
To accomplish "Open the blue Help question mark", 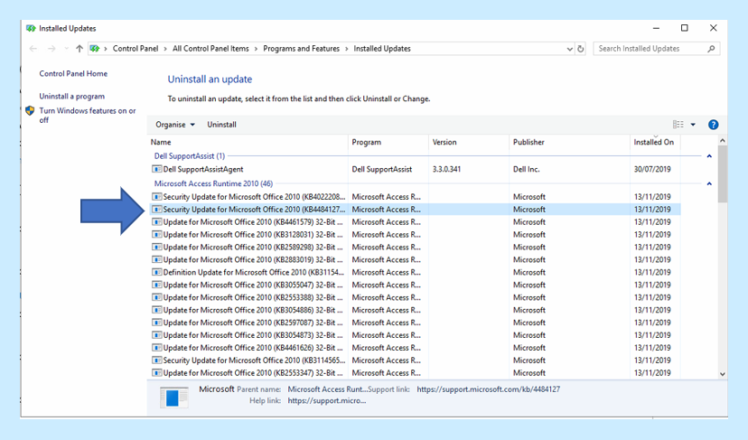I will [713, 125].
